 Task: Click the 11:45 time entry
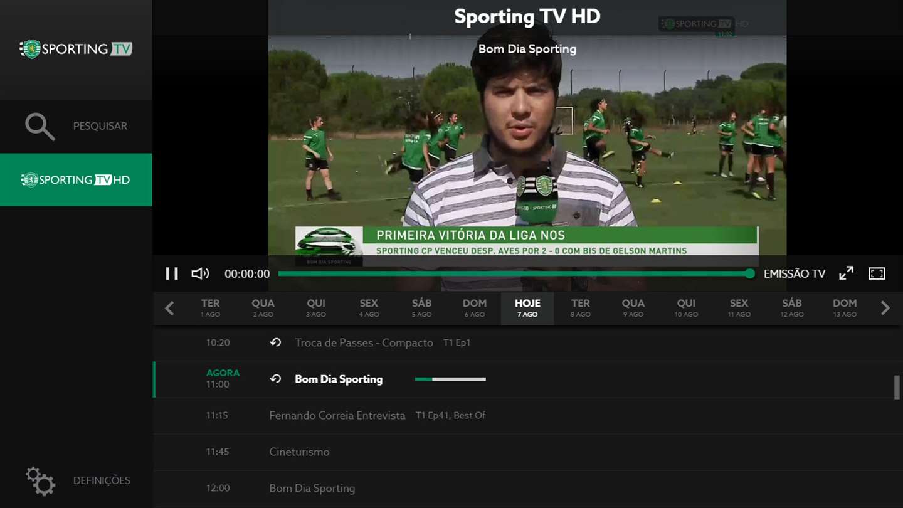click(218, 452)
